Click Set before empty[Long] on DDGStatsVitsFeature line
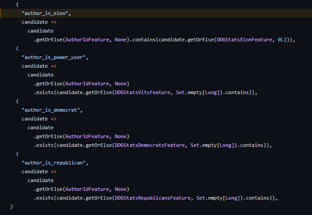Screen dimensions: 312x215 tap(180, 92)
